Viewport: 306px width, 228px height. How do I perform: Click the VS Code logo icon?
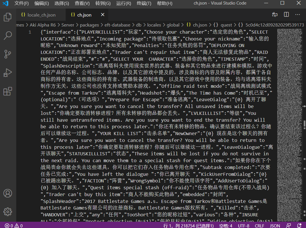5,3
